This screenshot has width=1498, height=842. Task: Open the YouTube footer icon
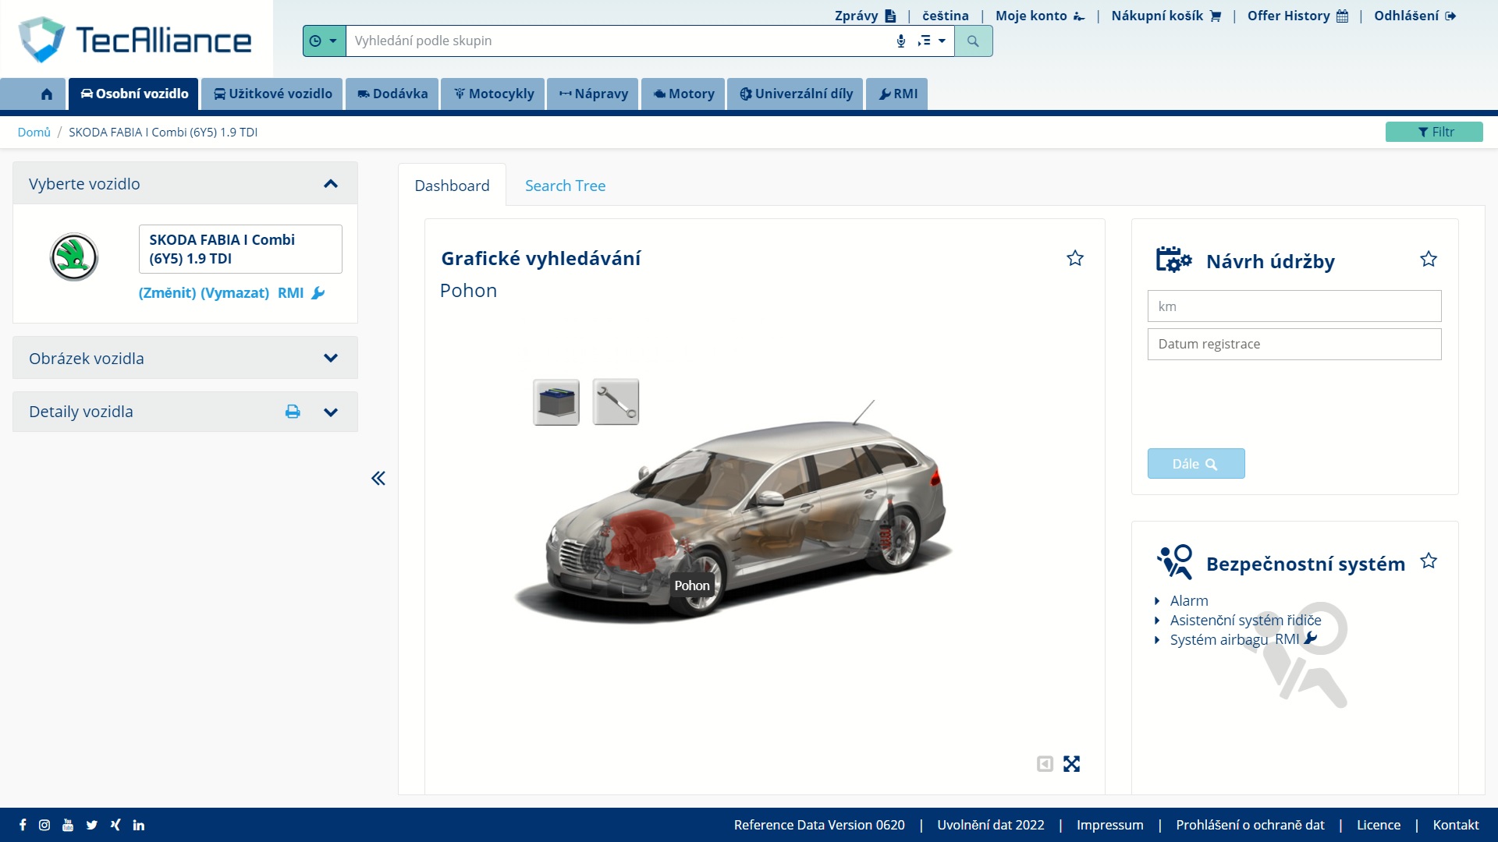(x=68, y=825)
